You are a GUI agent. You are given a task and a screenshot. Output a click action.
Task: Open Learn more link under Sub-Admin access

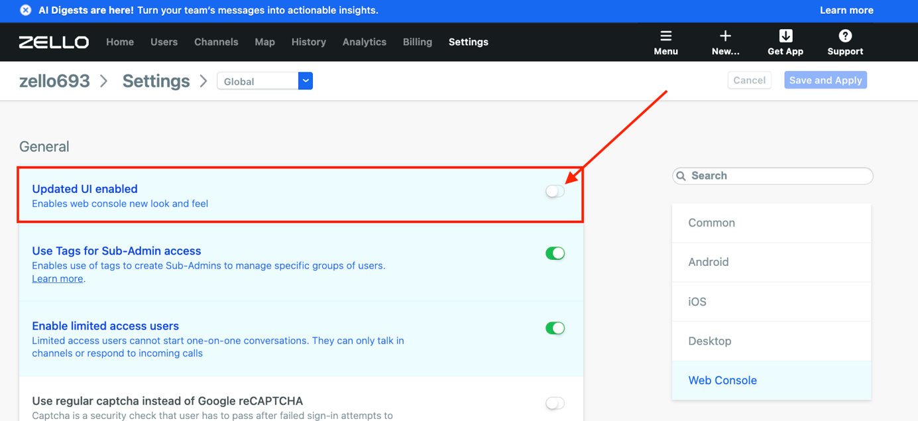58,278
